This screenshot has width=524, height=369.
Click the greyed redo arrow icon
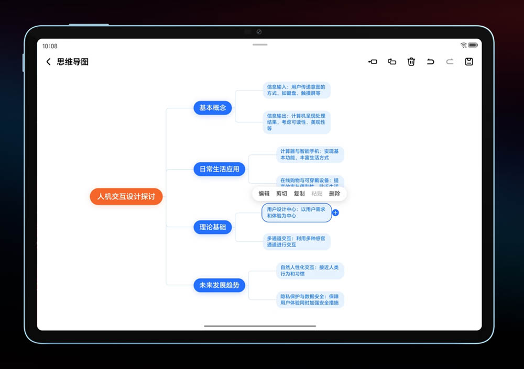tap(450, 62)
